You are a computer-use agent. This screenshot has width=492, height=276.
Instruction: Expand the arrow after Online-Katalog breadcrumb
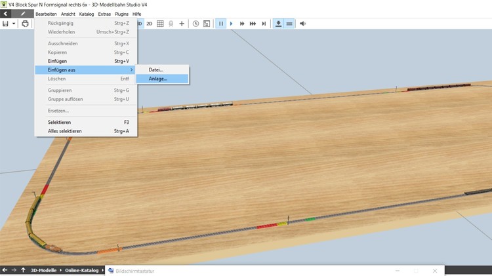[x=102, y=270]
